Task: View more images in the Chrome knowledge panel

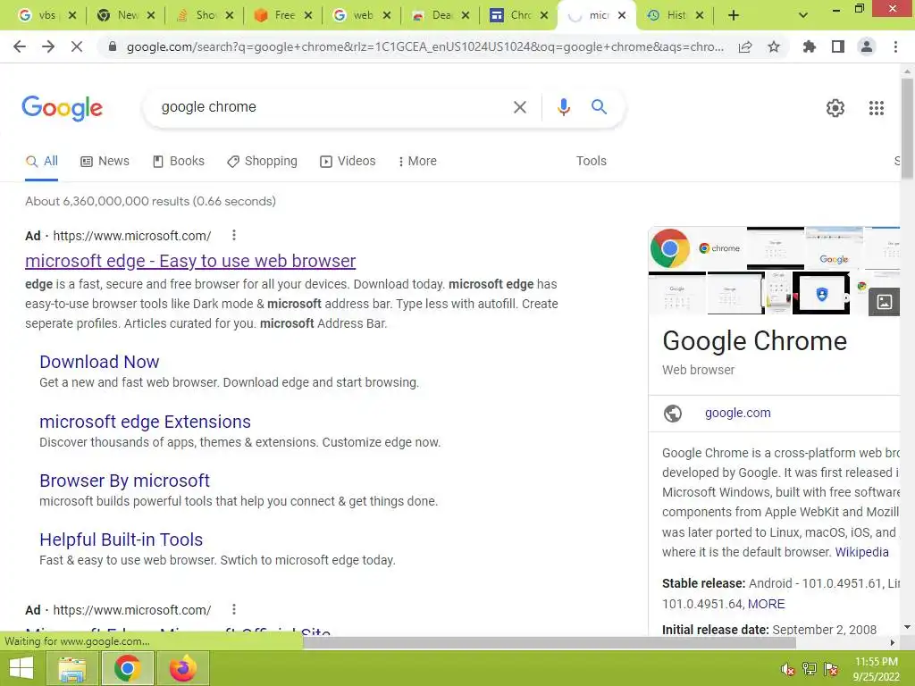Action: (x=884, y=302)
